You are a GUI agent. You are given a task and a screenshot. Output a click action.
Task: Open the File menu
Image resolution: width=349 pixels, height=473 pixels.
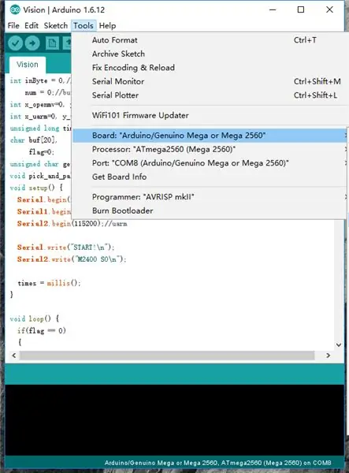(13, 26)
